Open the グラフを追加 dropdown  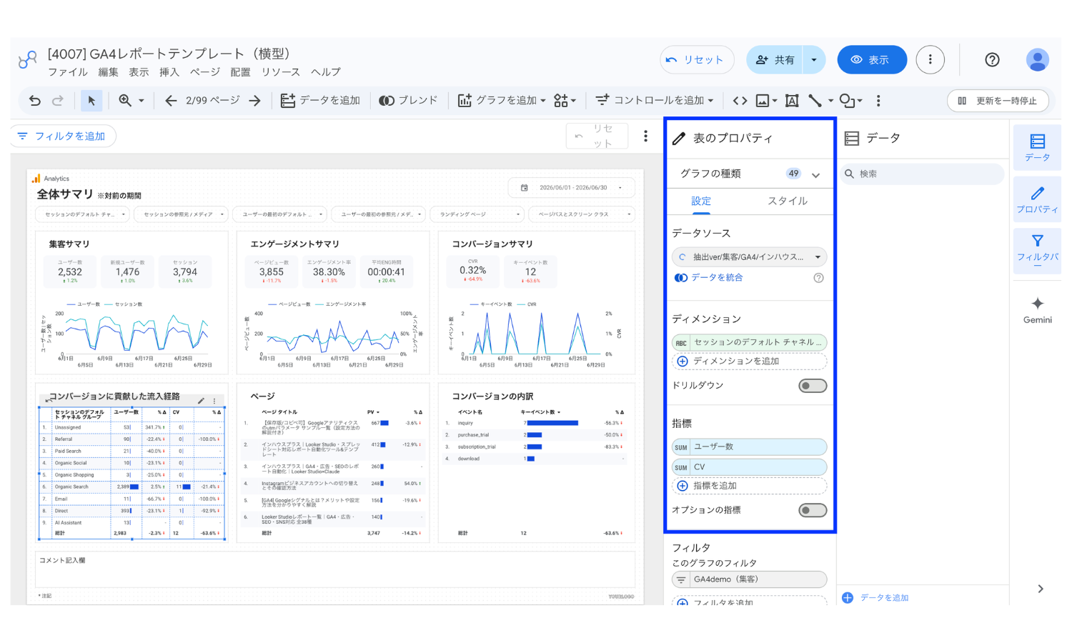point(501,101)
